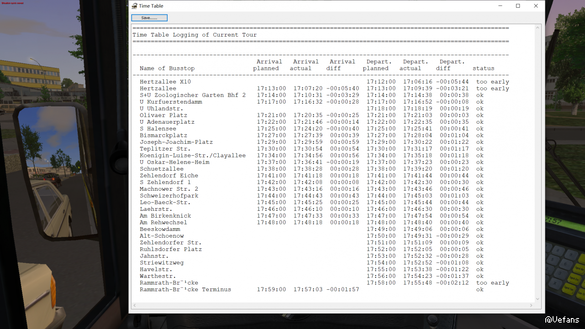Maximize the Time Table window

tap(518, 6)
